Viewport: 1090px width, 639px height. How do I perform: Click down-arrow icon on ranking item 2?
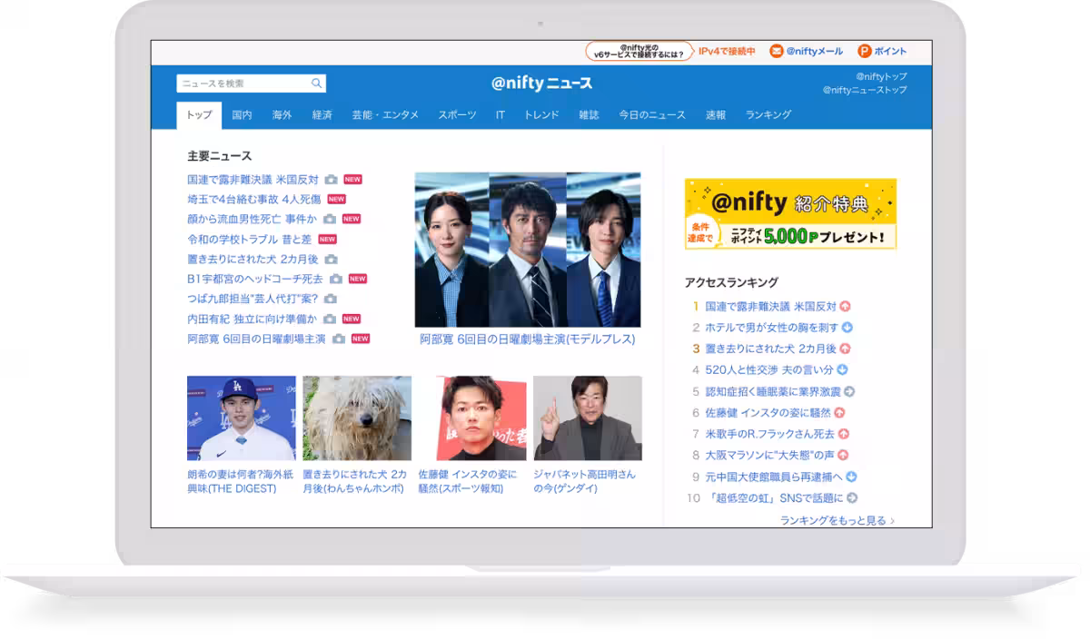(x=847, y=328)
